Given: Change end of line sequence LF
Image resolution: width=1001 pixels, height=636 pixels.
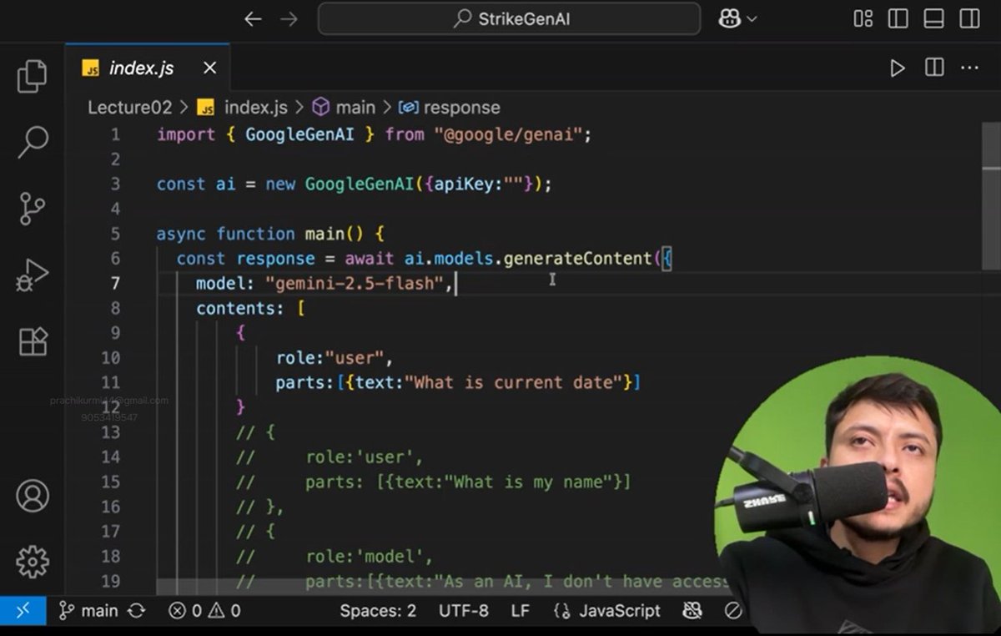Looking at the screenshot, I should pos(521,611).
